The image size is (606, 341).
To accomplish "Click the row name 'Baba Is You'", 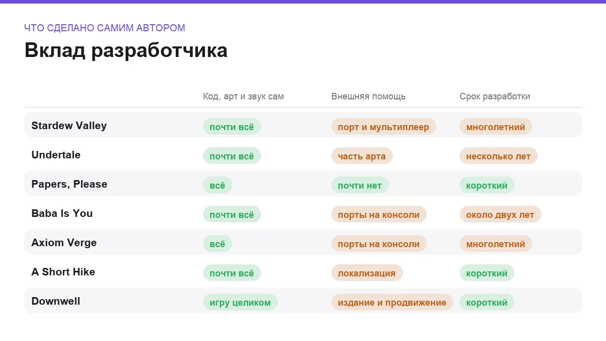I will tap(62, 213).
